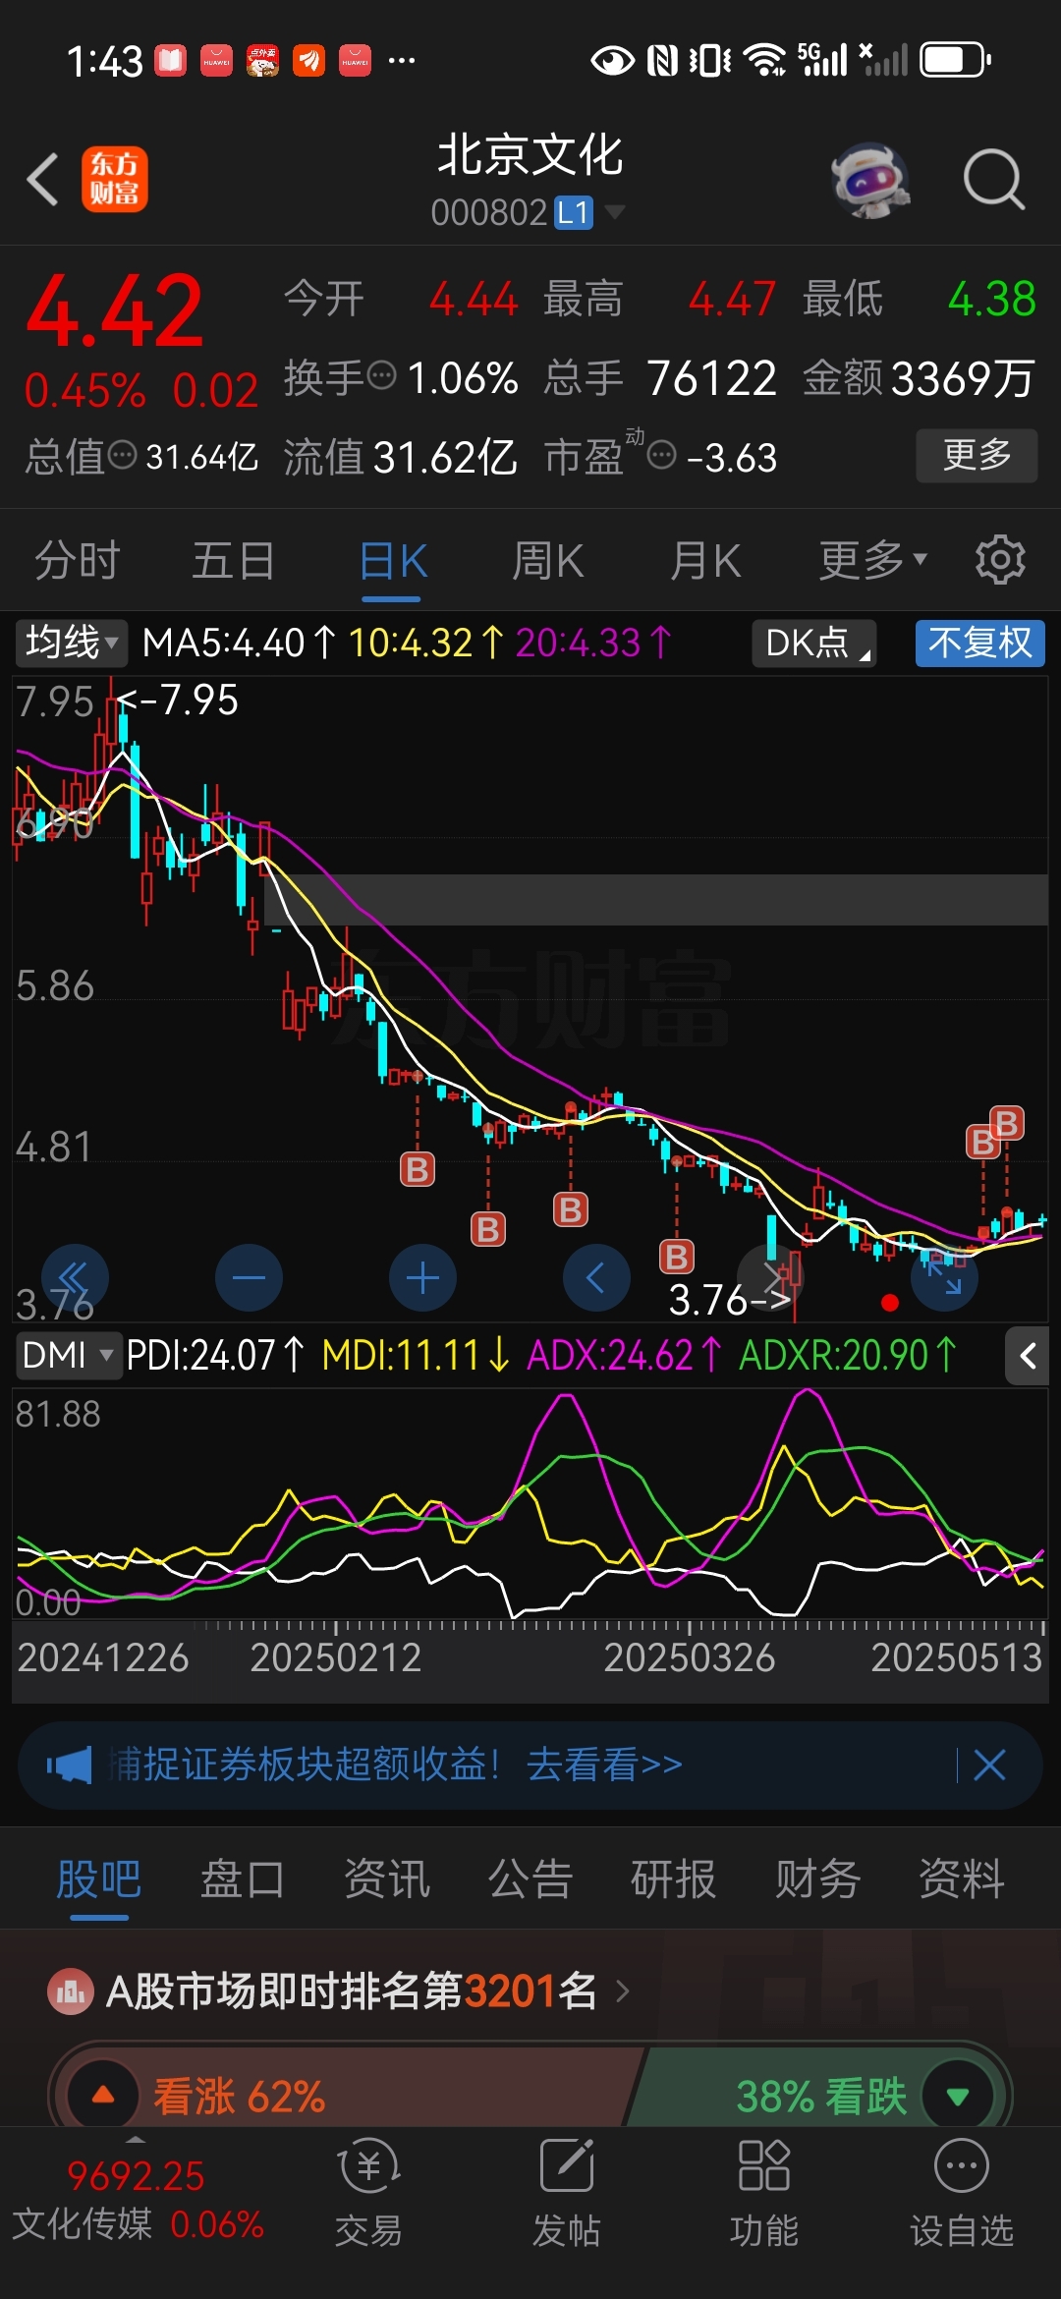
Task: Tap the DMI indicator chart area
Action: click(x=530, y=1503)
